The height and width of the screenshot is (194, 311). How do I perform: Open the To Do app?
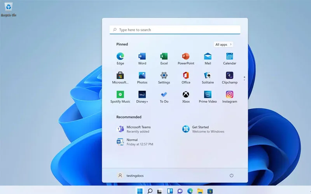pos(164,97)
